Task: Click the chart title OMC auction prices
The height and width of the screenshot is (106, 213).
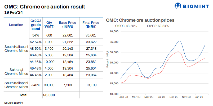Action: [140, 20]
